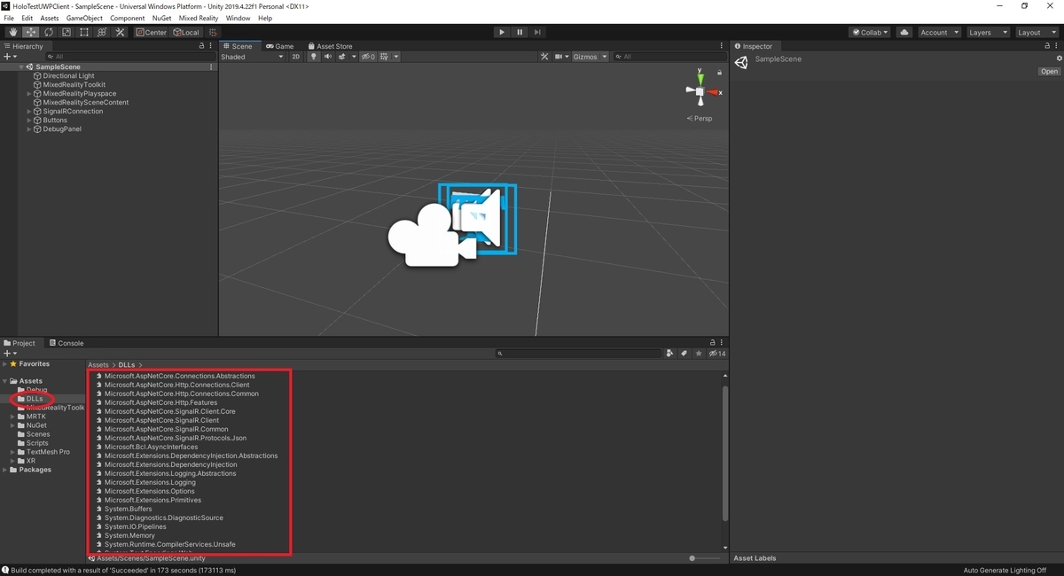Toggle scene effects
This screenshot has width=1064, height=576.
(344, 57)
